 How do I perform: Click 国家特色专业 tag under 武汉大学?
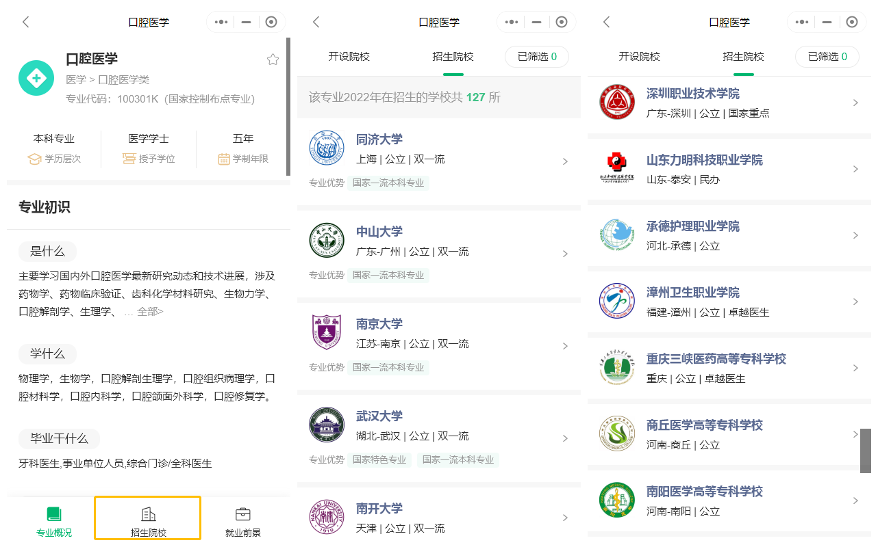click(379, 459)
